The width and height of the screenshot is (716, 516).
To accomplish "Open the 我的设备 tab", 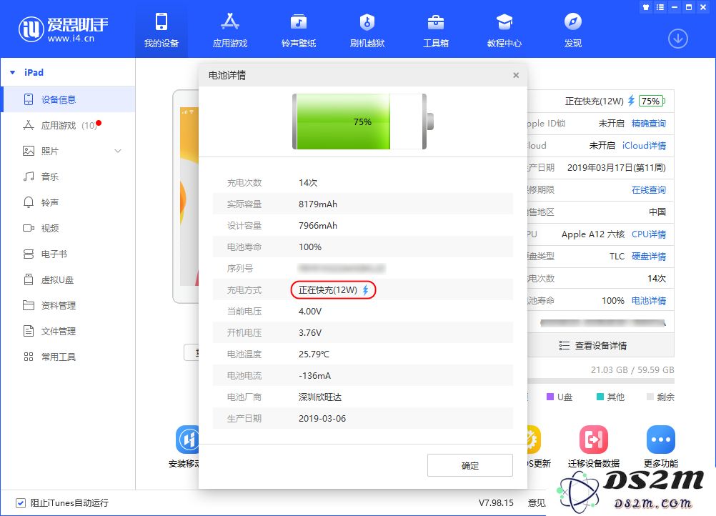I will click(161, 30).
